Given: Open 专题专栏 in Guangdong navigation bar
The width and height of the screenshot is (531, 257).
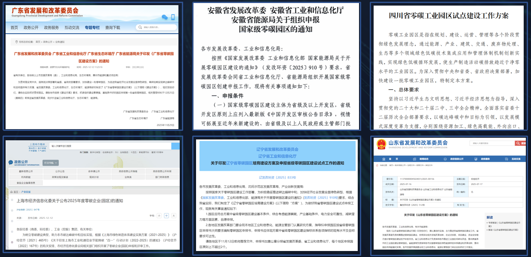Looking at the screenshot, I should (x=92, y=27).
